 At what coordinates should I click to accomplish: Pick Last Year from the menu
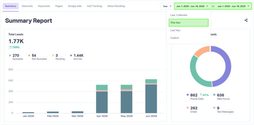175,30
